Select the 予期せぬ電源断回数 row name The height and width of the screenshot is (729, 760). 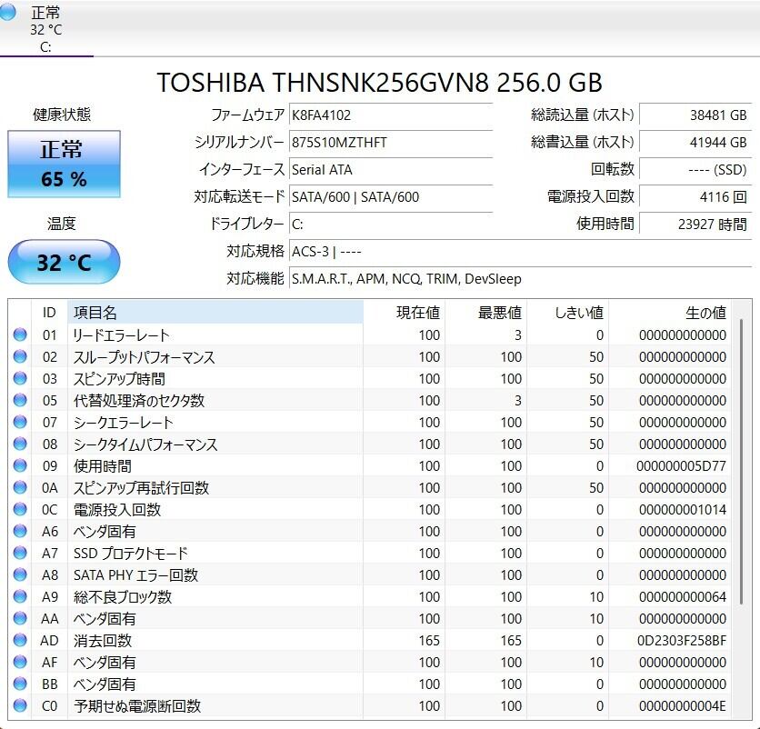[x=137, y=705]
